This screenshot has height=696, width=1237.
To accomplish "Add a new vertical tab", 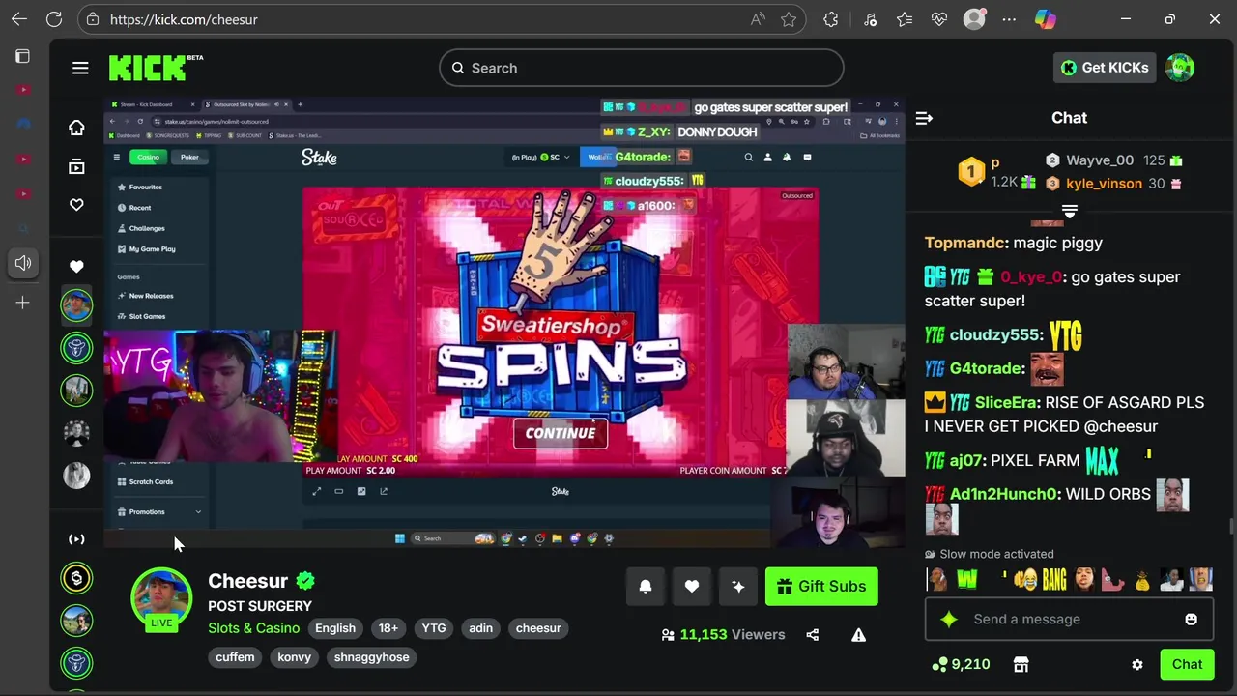I will click(23, 304).
